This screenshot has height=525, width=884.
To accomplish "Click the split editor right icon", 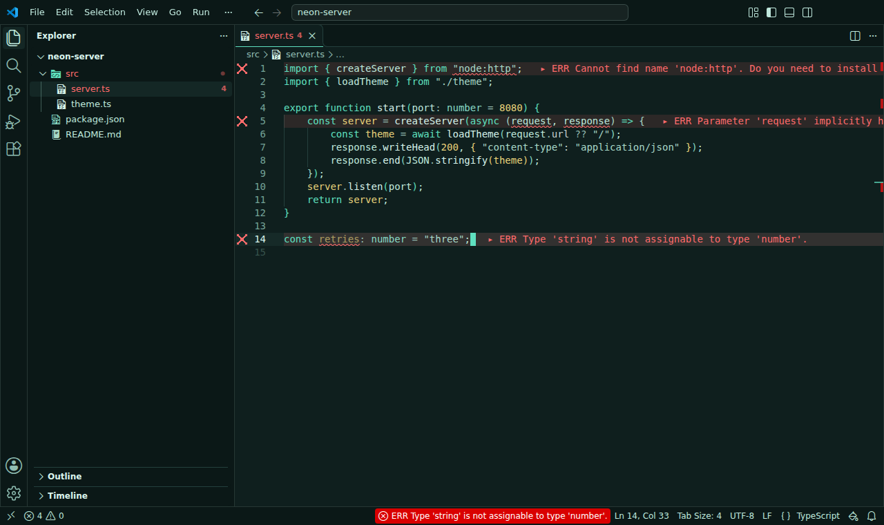I will (x=854, y=36).
